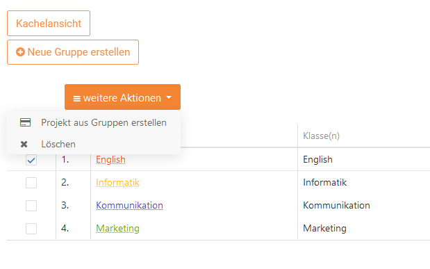Open the Informatik group link
The height and width of the screenshot is (269, 430).
click(117, 183)
